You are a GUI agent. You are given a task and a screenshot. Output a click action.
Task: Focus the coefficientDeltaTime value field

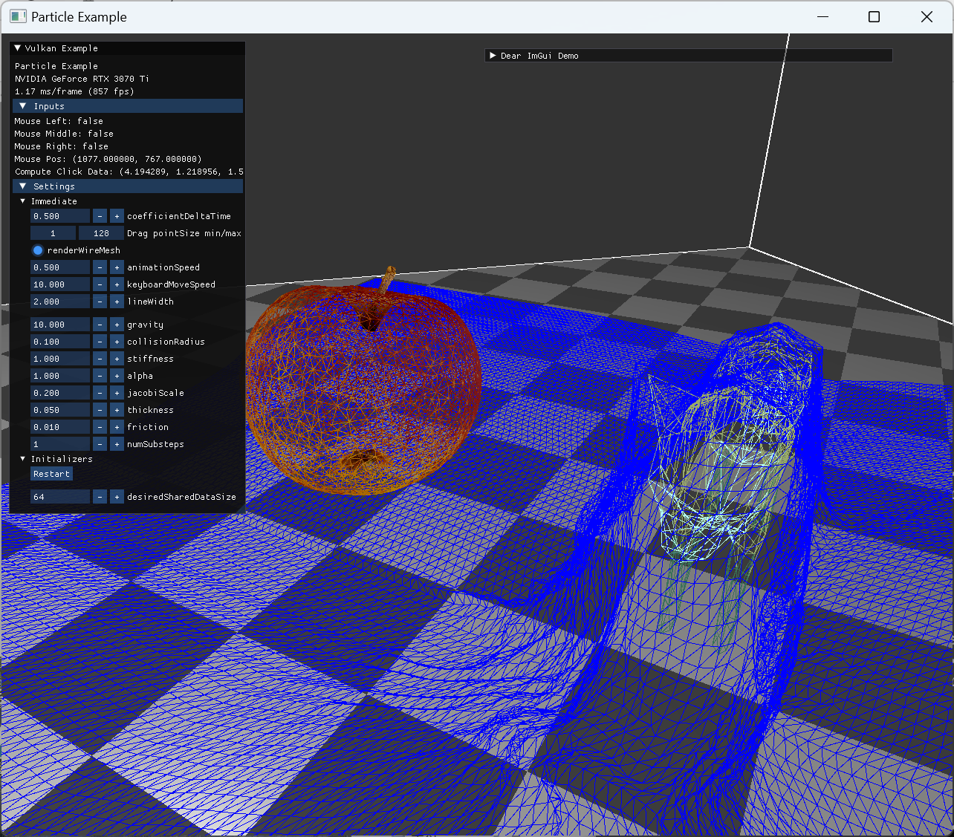point(60,216)
